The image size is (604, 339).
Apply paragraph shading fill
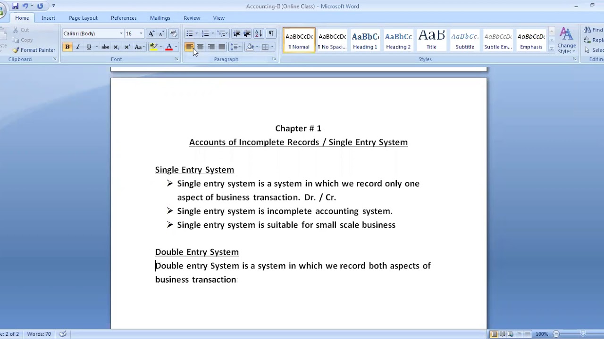[250, 47]
